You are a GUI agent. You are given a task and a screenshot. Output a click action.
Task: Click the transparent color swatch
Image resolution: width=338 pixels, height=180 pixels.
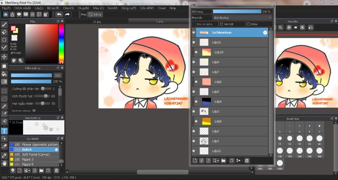[14, 38]
